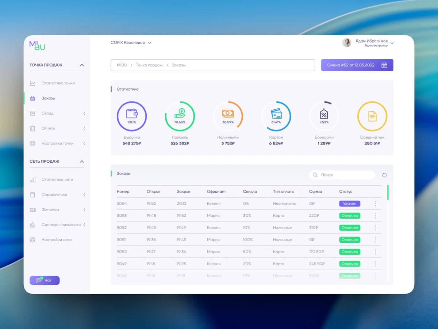This screenshot has height=329, width=438.
Task: Click the MIBU breadcrumb link
Action: click(x=122, y=65)
